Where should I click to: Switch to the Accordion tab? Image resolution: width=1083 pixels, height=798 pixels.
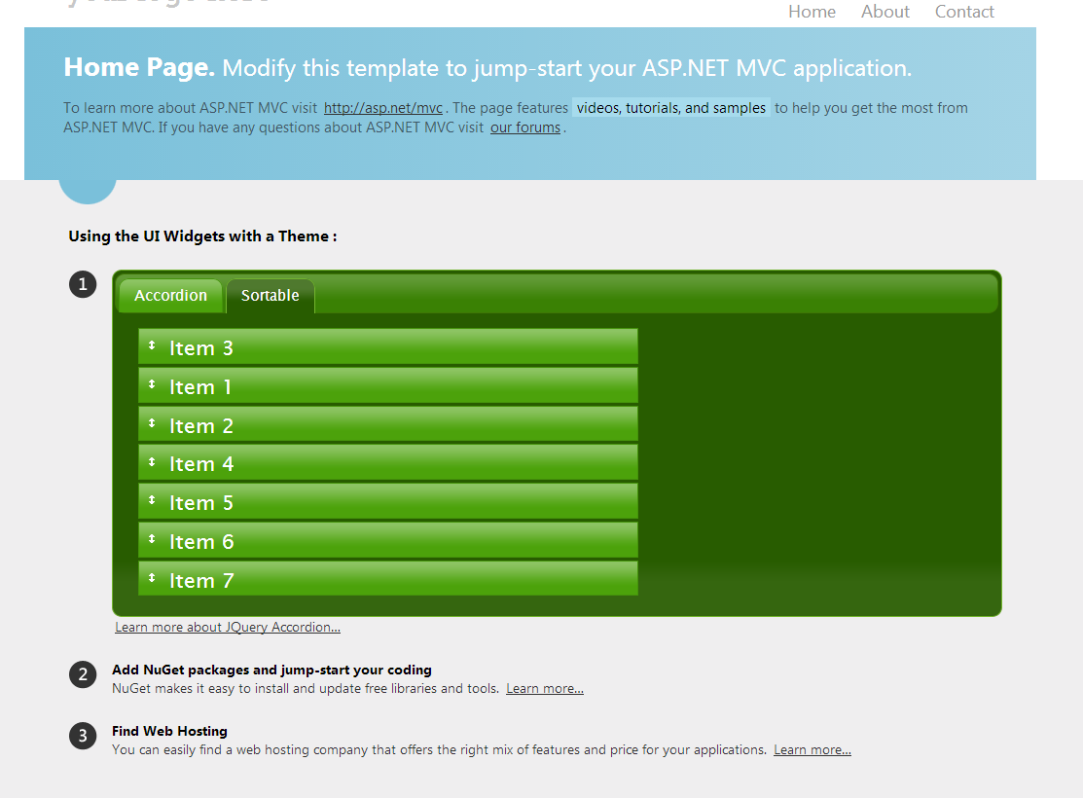(170, 295)
